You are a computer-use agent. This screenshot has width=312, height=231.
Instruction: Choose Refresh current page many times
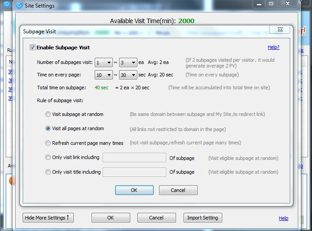tap(48, 143)
